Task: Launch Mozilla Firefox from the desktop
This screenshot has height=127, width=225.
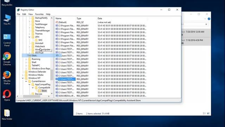Action: (7, 78)
